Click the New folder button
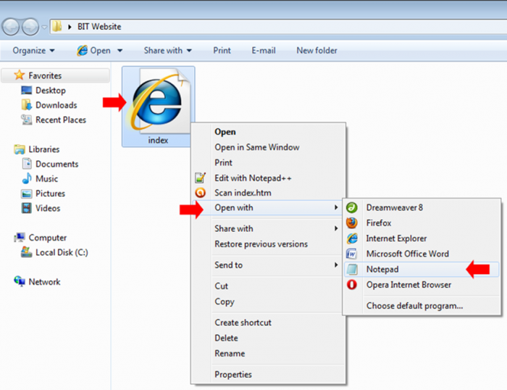 (317, 51)
